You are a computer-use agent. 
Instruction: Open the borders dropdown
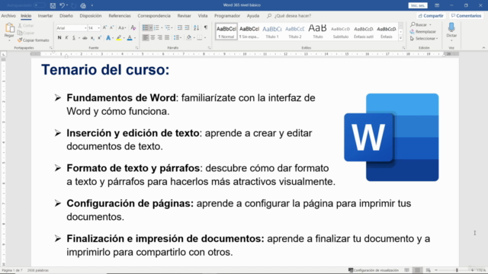[x=205, y=38]
